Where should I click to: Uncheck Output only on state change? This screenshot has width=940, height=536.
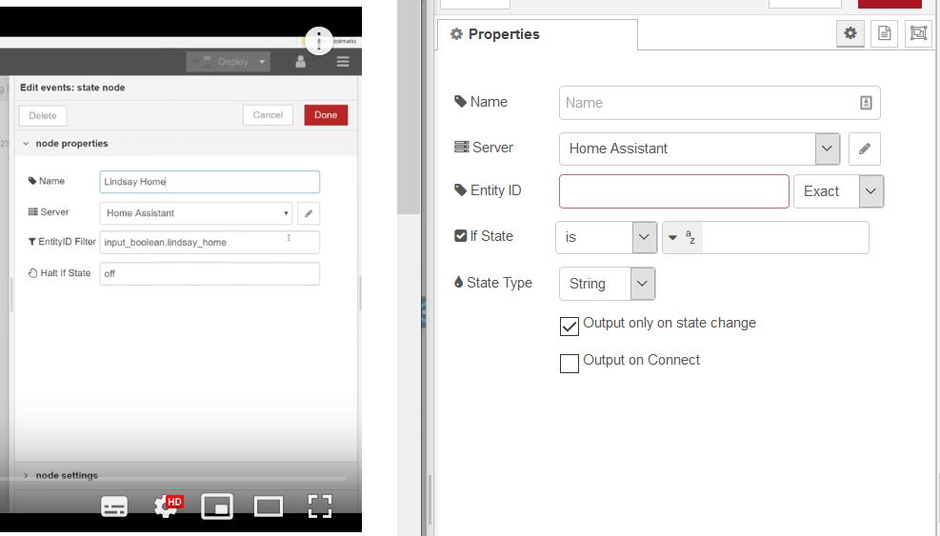[570, 326]
